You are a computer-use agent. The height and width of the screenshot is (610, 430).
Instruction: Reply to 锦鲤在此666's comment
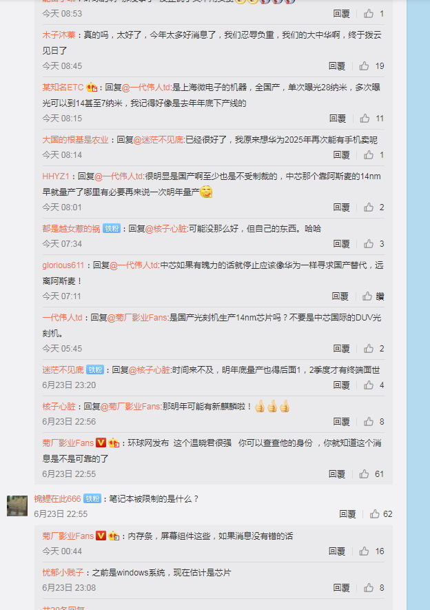[x=347, y=514]
